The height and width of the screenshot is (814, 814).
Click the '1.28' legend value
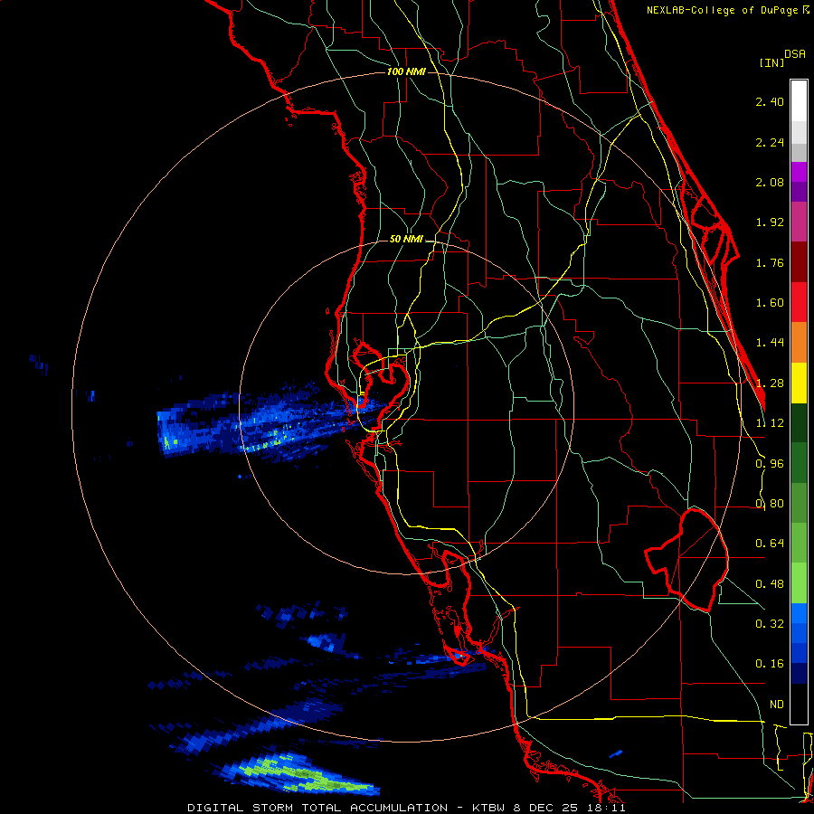point(770,383)
